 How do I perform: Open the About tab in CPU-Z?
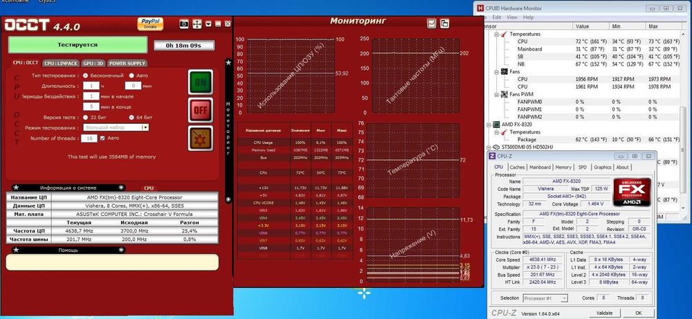[x=622, y=167]
